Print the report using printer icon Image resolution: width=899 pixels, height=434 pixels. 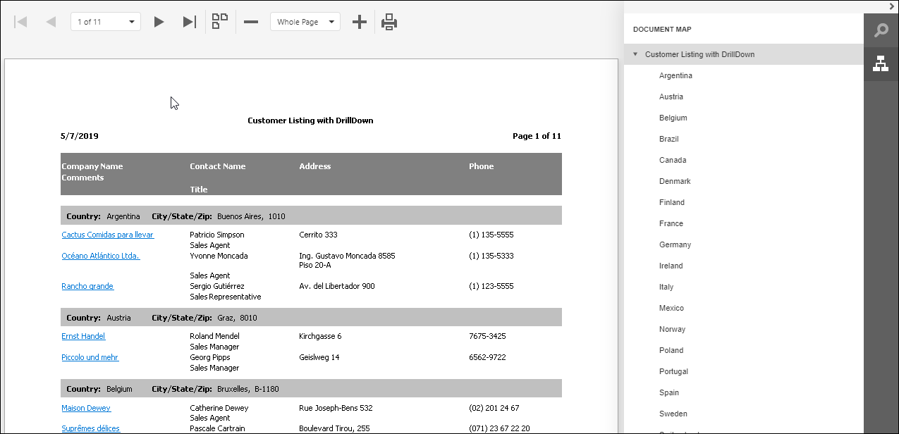389,22
